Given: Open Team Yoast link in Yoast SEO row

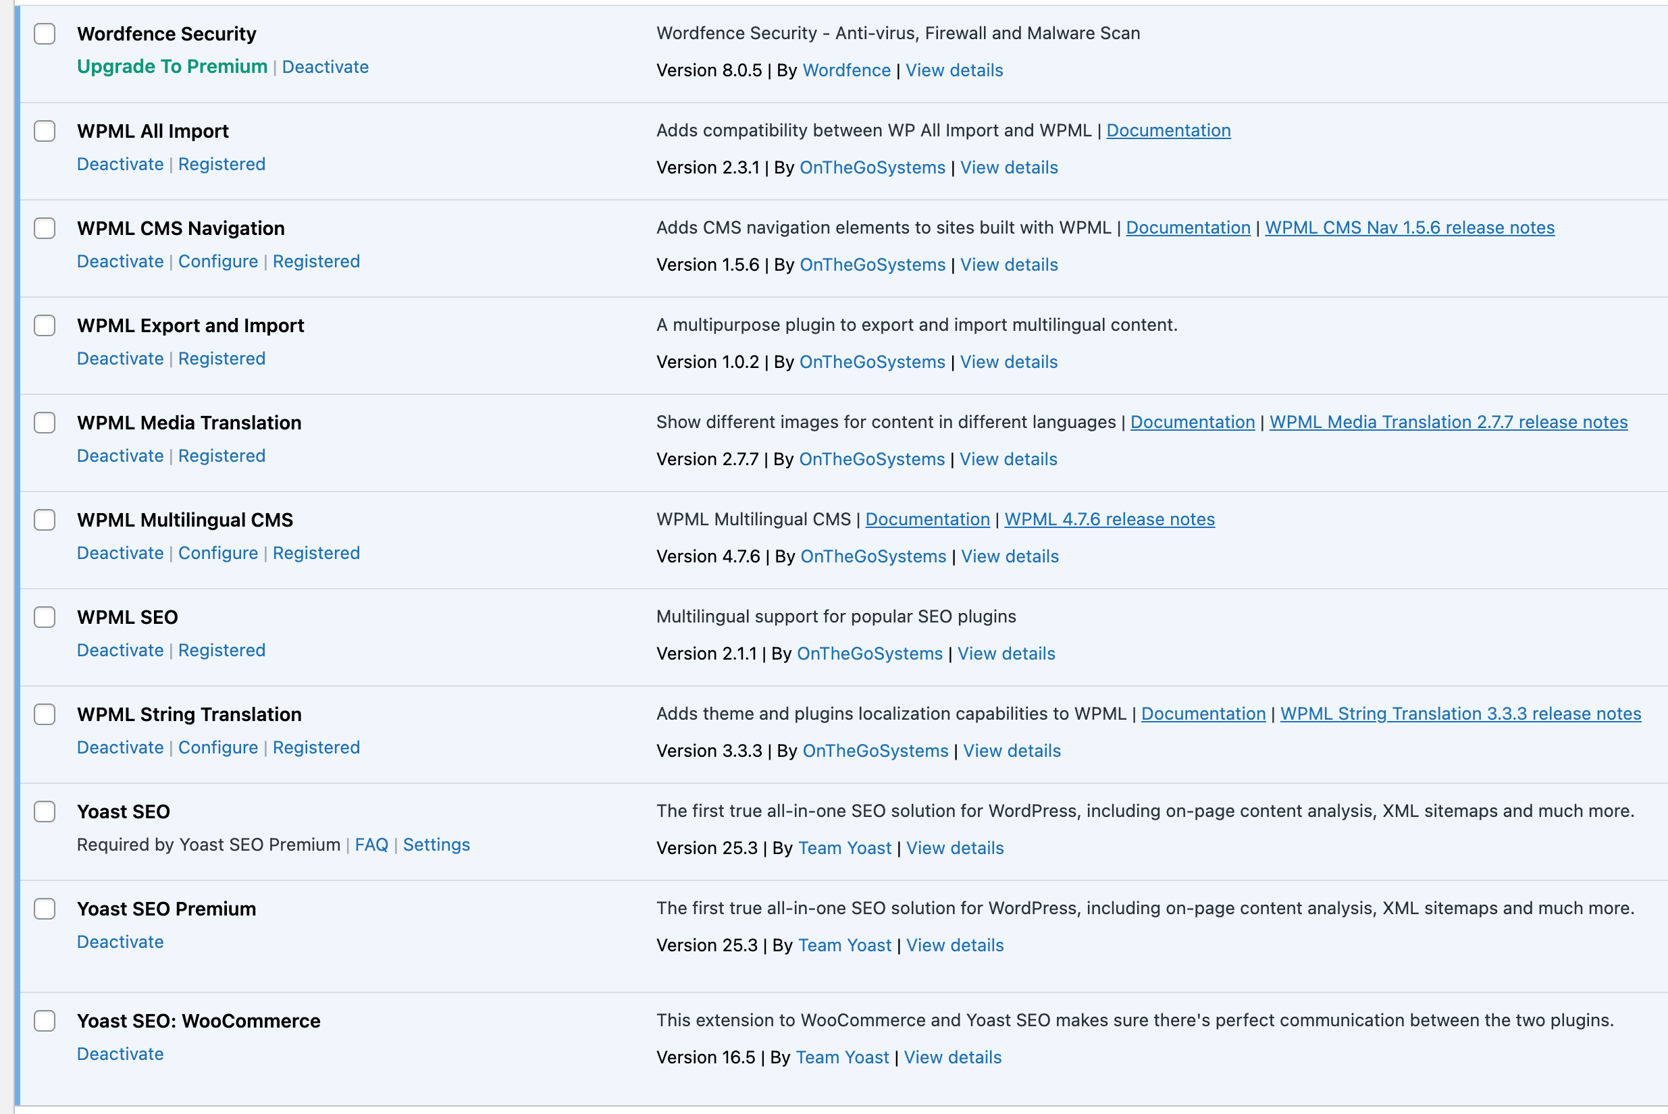Looking at the screenshot, I should (844, 848).
